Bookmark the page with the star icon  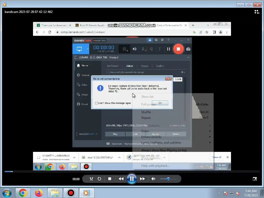207,32
